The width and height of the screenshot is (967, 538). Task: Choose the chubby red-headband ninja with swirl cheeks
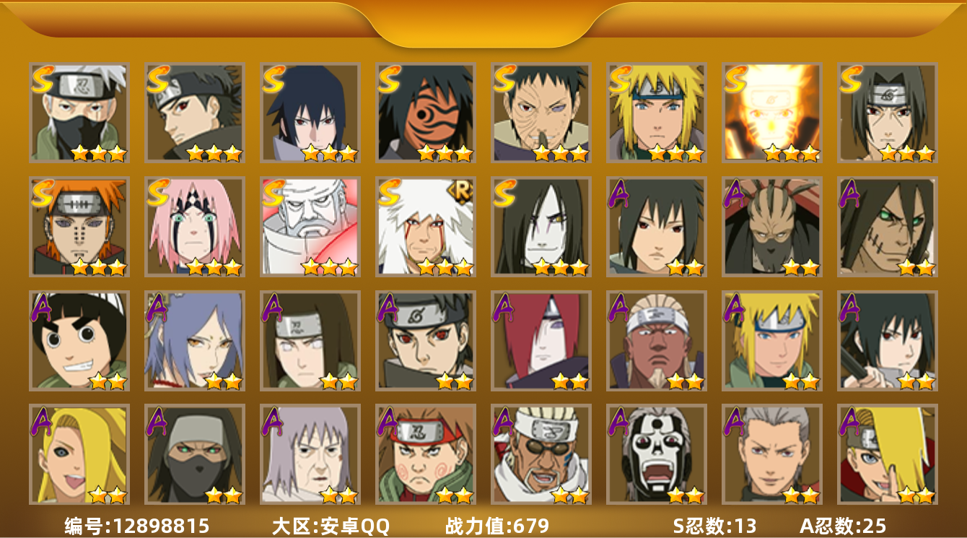point(426,454)
